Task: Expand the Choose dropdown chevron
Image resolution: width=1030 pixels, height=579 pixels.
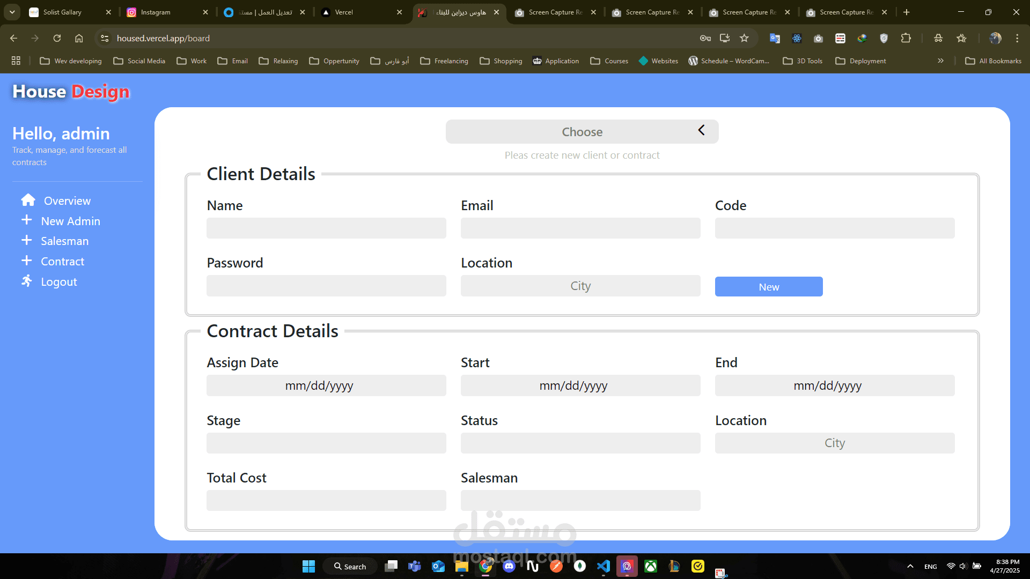Action: 701,131
